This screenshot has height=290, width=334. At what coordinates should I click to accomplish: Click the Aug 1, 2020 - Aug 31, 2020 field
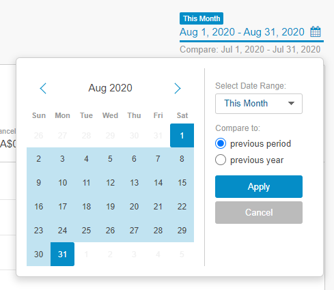242,32
